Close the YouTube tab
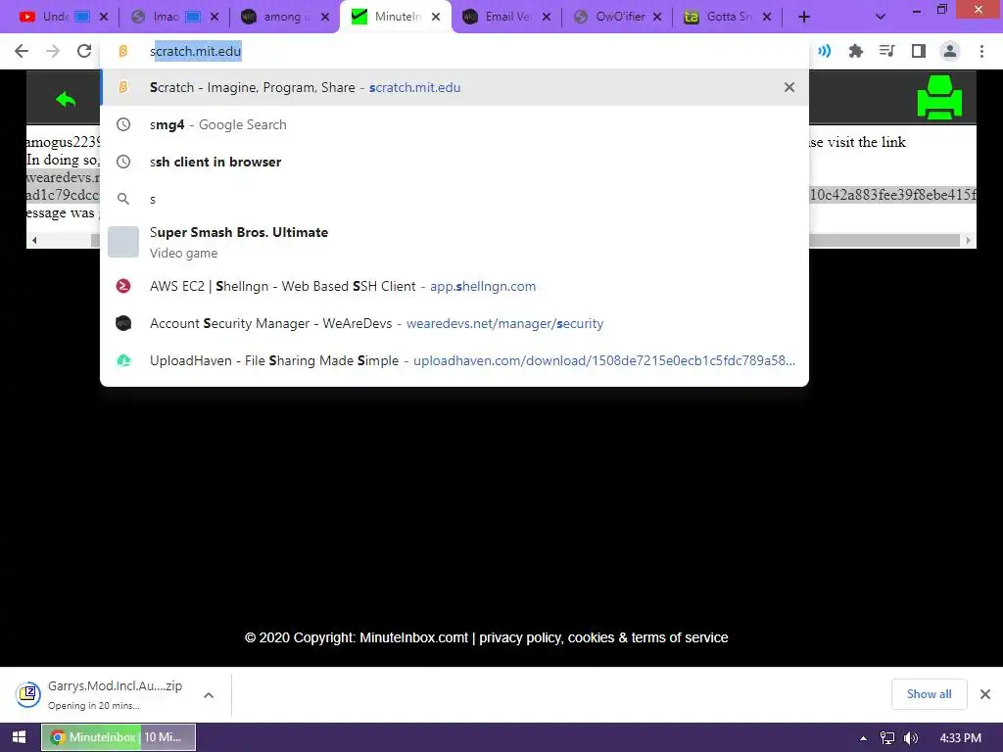 pos(104,18)
